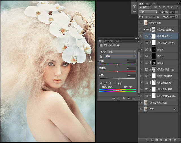Screen dimensions: 181x143
Task: Click the reset adjustment icon in Properties
Action: tap(124, 99)
